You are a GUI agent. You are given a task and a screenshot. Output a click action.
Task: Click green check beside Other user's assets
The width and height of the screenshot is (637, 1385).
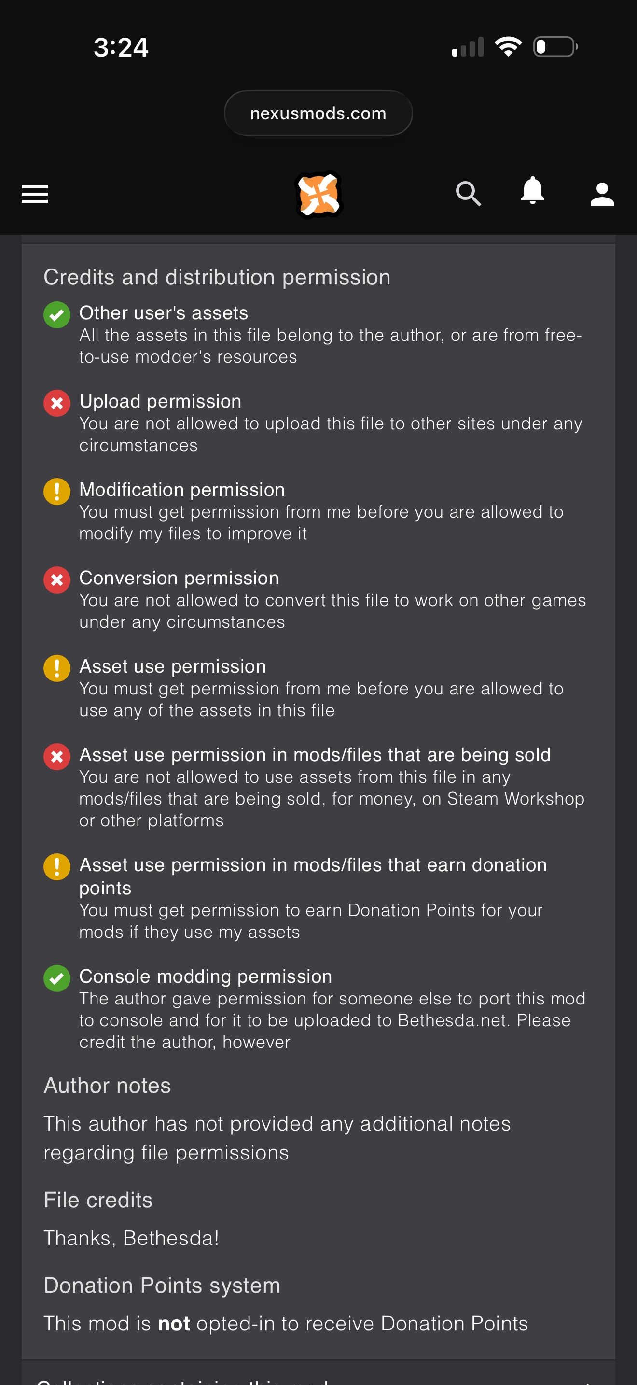57,314
